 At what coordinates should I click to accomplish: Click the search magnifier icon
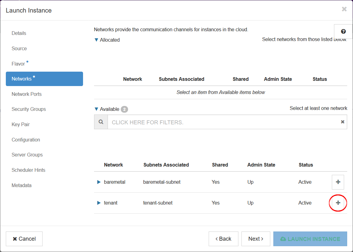[x=101, y=122]
